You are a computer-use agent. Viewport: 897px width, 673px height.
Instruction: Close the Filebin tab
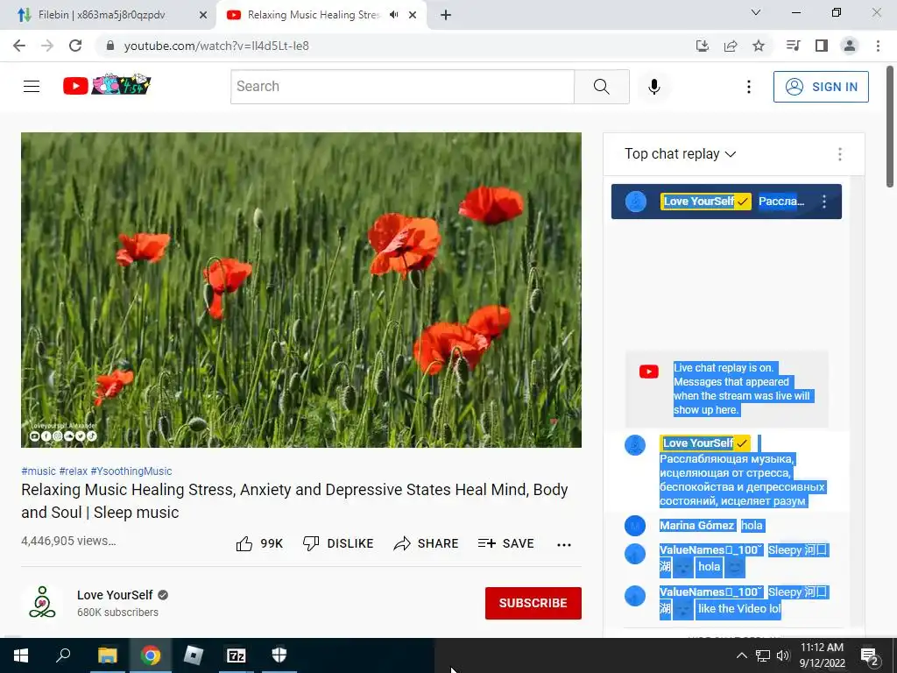click(x=202, y=15)
